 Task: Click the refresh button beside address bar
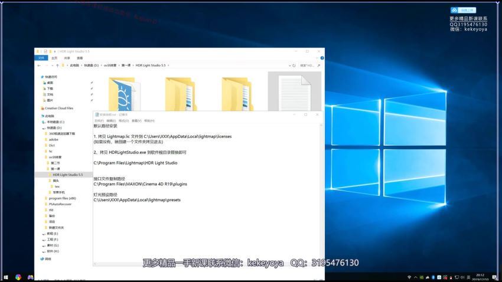click(x=294, y=65)
